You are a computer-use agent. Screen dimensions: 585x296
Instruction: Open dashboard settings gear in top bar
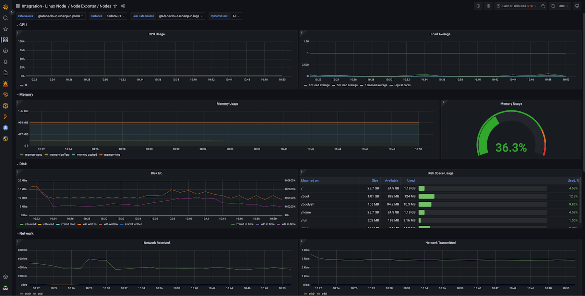[488, 6]
